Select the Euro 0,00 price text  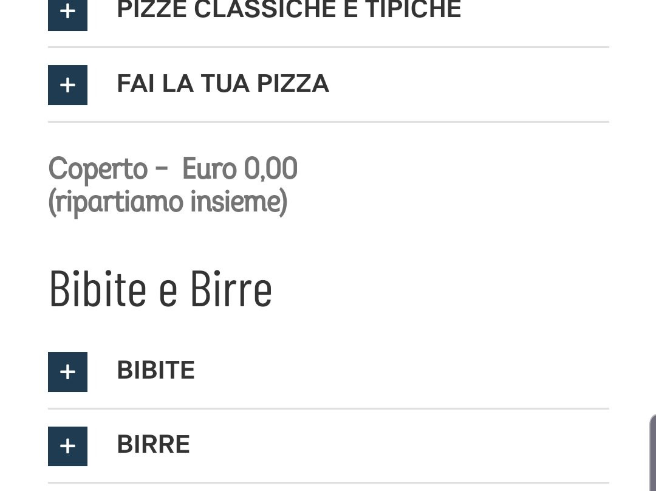click(x=239, y=169)
